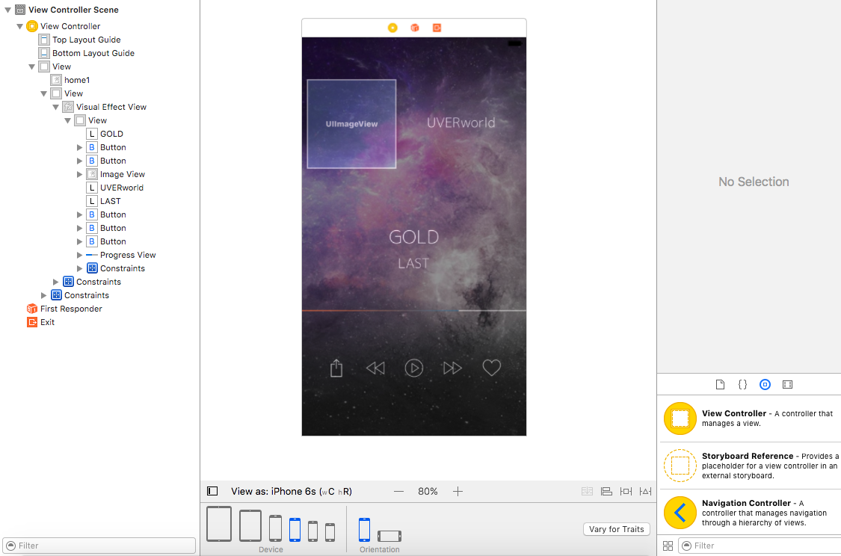
Task: Click the yellow View Controller icon above the canvas
Action: coord(392,28)
